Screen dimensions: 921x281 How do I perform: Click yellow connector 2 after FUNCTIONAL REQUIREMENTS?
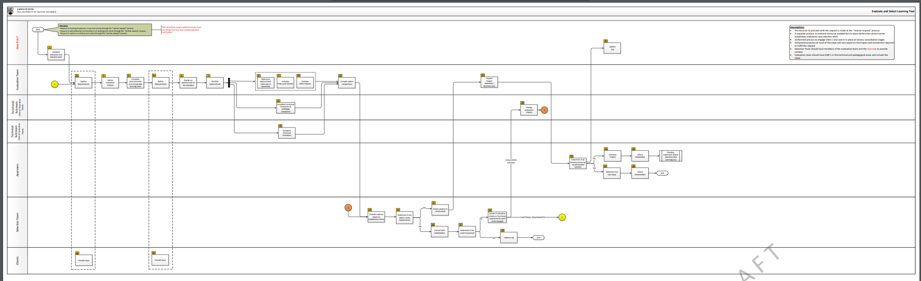[562, 217]
